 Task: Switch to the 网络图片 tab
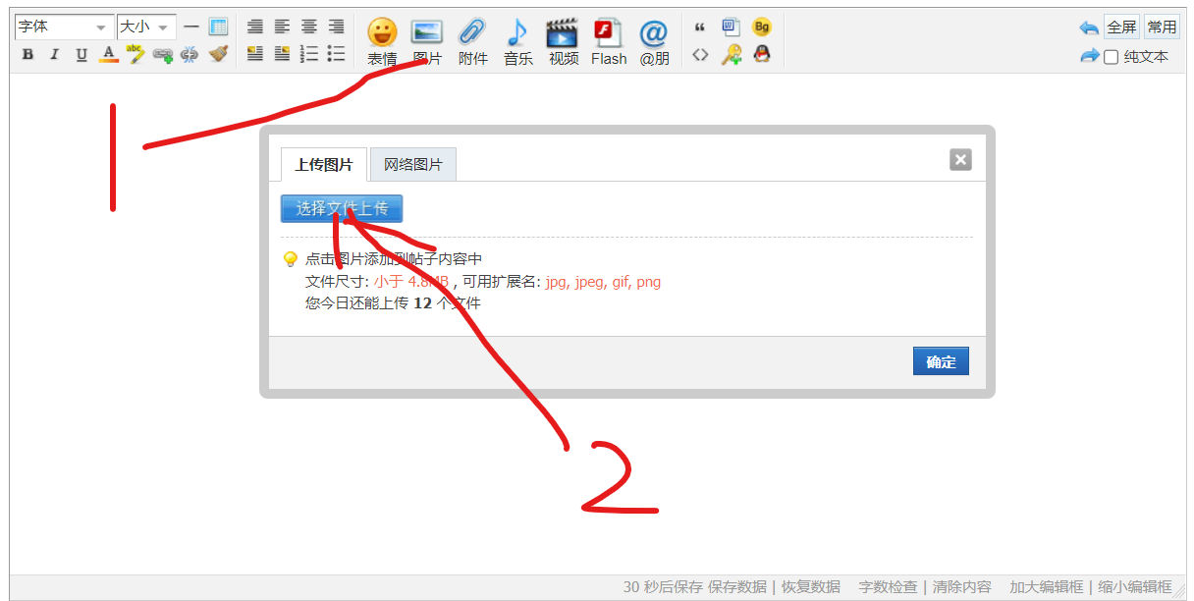pyautogui.click(x=412, y=165)
